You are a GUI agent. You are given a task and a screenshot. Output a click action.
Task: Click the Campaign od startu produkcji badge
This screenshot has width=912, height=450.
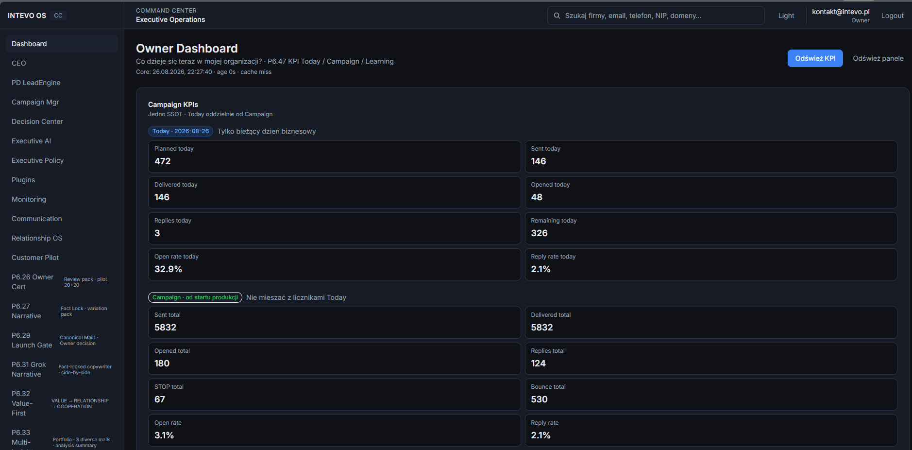pos(195,297)
